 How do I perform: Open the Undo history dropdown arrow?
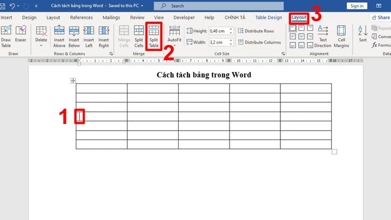click(x=18, y=6)
